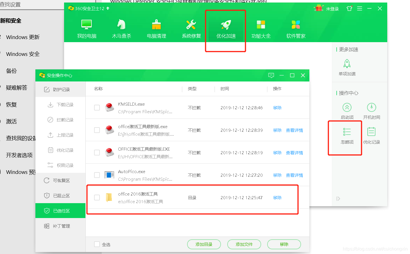
Task: Click the KMSELDI.exe file icon
Action: 109,108
